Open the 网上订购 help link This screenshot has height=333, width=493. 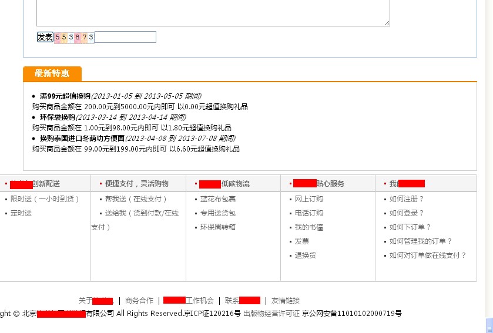coord(308,199)
